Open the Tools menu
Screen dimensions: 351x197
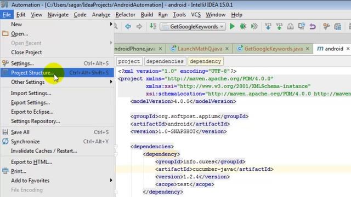pyautogui.click(x=179, y=15)
